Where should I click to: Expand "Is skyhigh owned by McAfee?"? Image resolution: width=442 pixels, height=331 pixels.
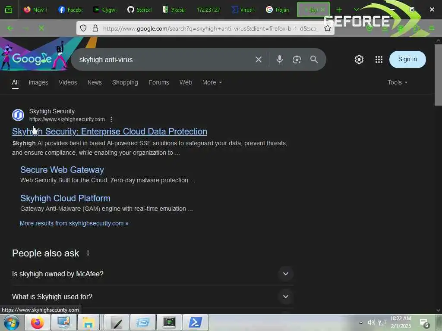[x=152, y=274]
